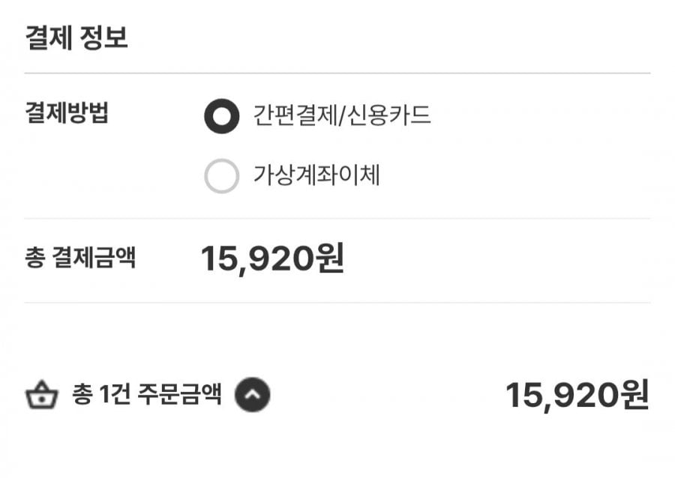Click the divider line above 총 결제금액
Screen dimensions: 675x478
pyautogui.click(x=337, y=219)
